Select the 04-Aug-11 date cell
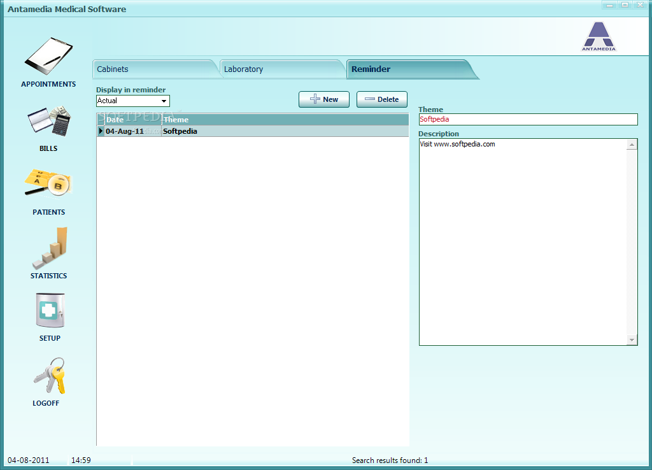The image size is (652, 470). [132, 131]
